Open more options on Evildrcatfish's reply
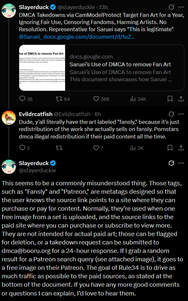 [181, 114]
